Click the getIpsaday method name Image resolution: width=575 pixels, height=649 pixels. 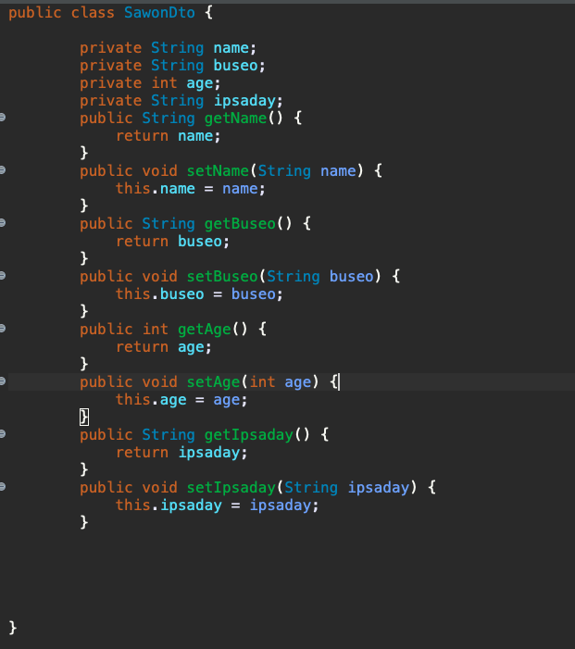coord(249,435)
